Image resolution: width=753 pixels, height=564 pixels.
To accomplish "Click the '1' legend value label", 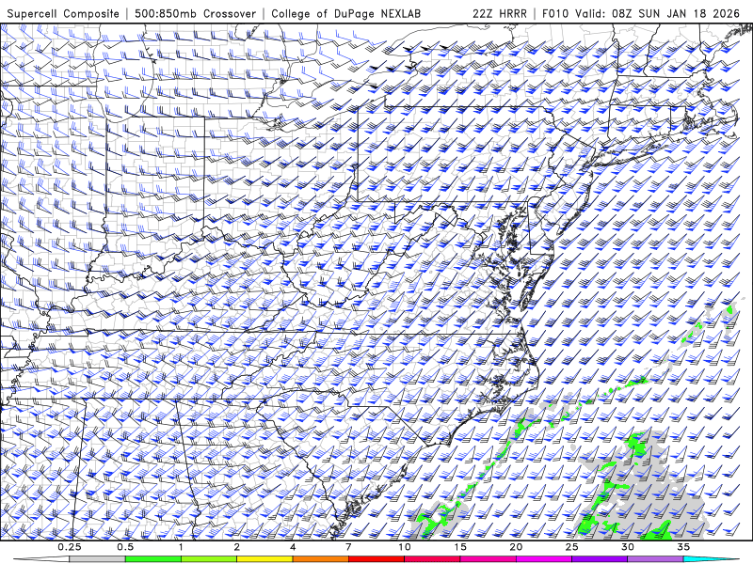I will tap(181, 547).
